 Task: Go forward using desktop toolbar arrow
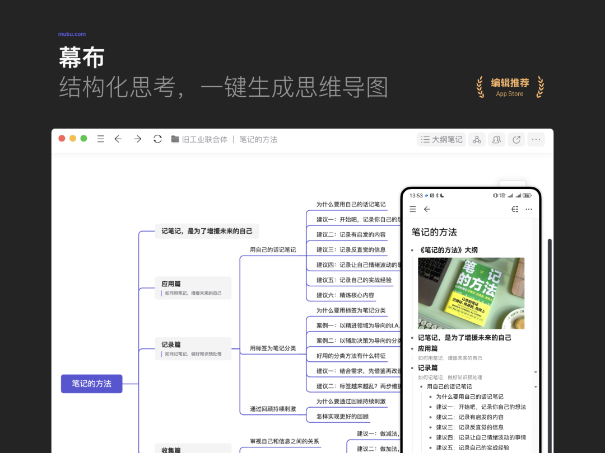coord(138,139)
